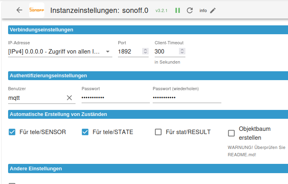Viewport: 288px width, 184px height.
Task: Click the Port input field
Action: click(129, 52)
